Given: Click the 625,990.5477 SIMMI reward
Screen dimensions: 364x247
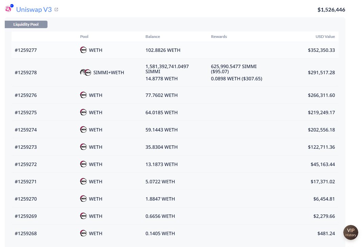Looking at the screenshot, I should (234, 69).
